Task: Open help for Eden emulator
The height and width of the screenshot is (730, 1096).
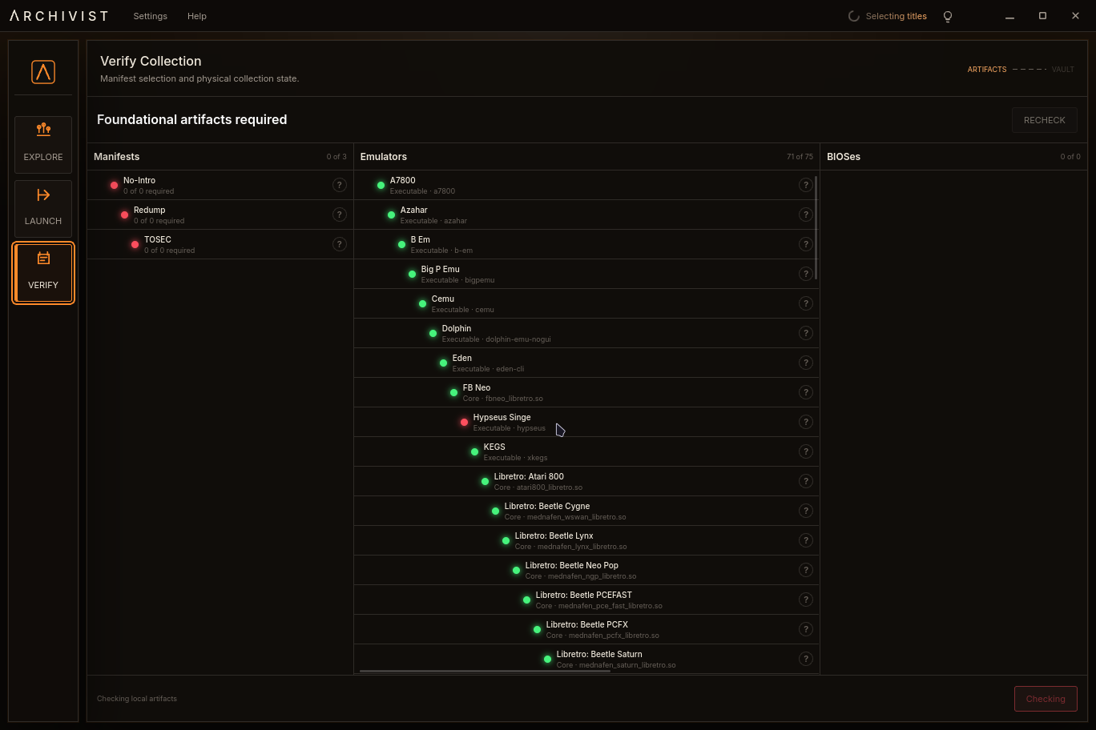Action: pyautogui.click(x=806, y=363)
